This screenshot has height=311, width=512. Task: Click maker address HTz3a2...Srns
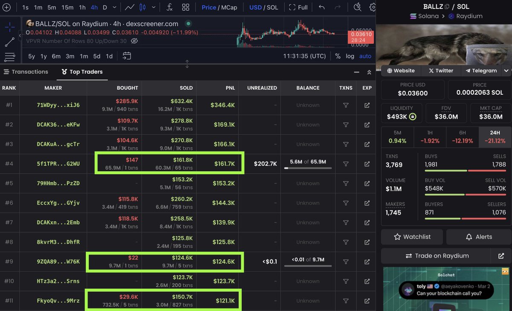(x=58, y=281)
